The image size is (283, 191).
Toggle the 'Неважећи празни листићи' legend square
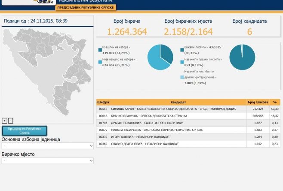(183, 62)
